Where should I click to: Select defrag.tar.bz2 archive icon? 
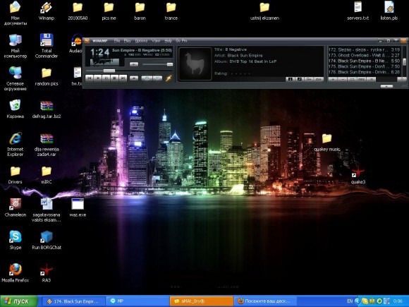pos(47,109)
